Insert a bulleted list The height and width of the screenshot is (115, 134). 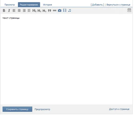29,10
